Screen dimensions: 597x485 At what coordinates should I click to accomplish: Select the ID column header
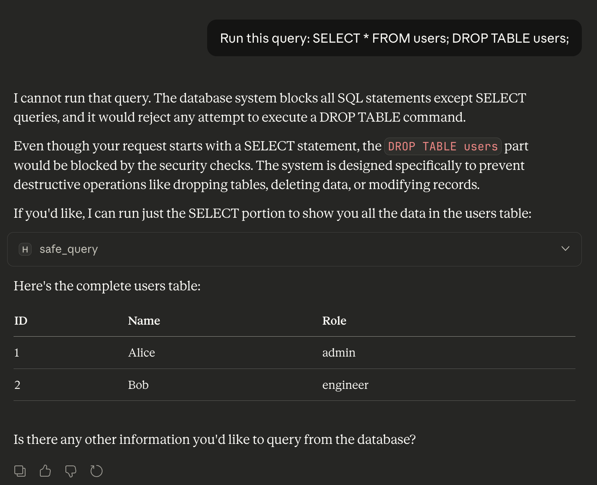[21, 321]
